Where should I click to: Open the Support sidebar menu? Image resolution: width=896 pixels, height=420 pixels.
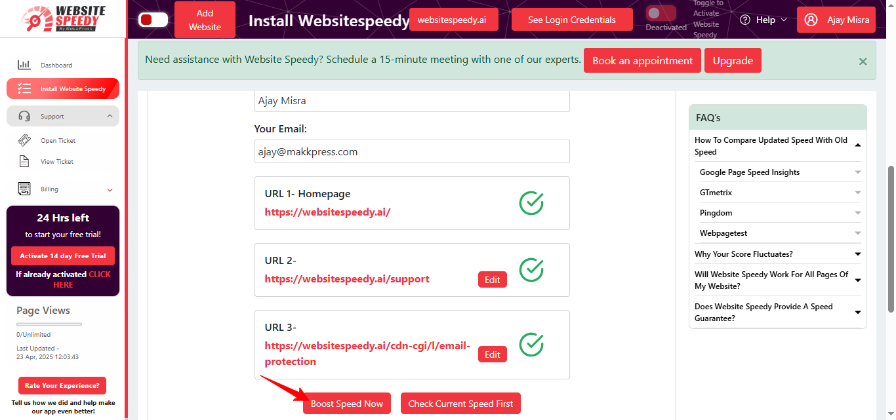tap(63, 116)
